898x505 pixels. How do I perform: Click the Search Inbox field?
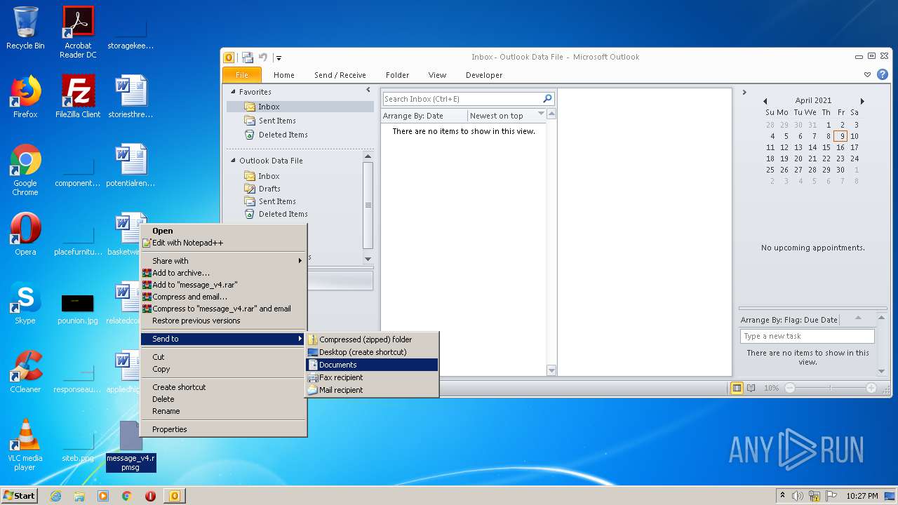pos(462,99)
